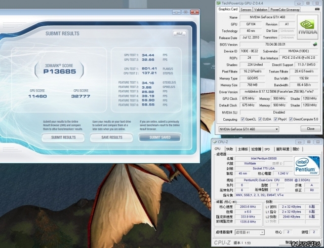Click the Socket 775 LGA package field
The width and height of the screenshot is (324, 248).
(x=264, y=168)
